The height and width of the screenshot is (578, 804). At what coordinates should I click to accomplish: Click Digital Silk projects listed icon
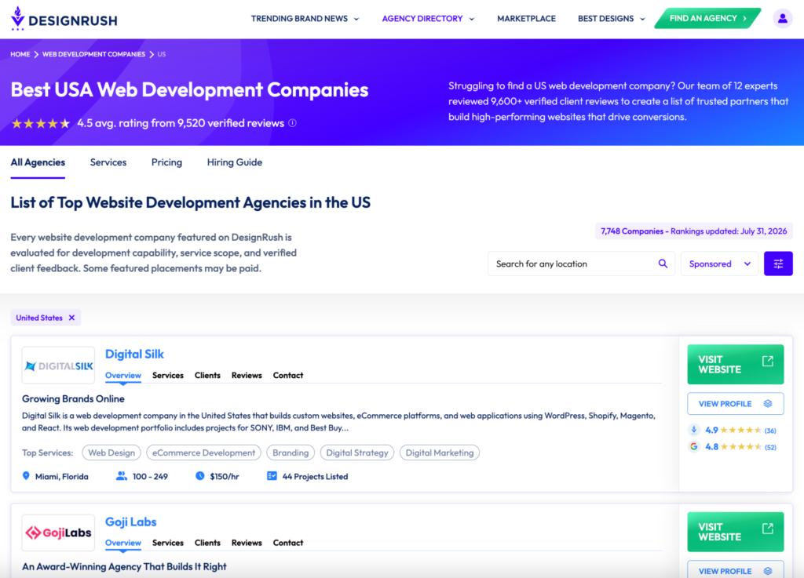272,476
